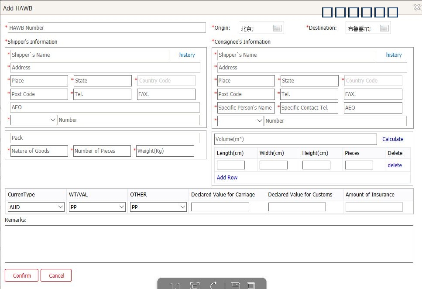Close the Add HAWB dialog
Viewport: 422px width, 289px height.
(x=417, y=7)
